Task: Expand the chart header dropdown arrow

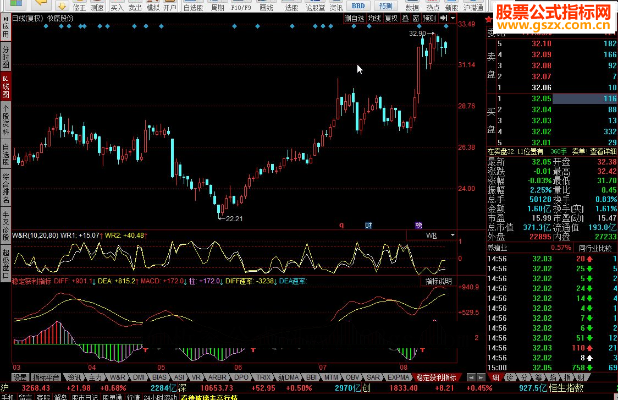Action: click(453, 18)
